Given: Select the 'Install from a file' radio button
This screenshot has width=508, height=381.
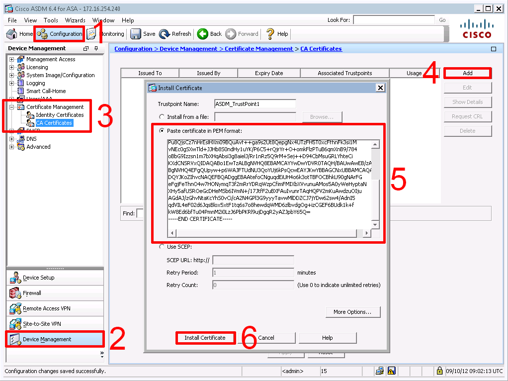Looking at the screenshot, I should (x=162, y=117).
